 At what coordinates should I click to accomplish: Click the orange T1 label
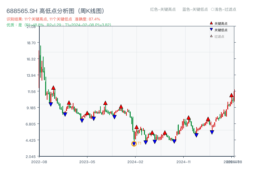pyautogui.click(x=139, y=143)
